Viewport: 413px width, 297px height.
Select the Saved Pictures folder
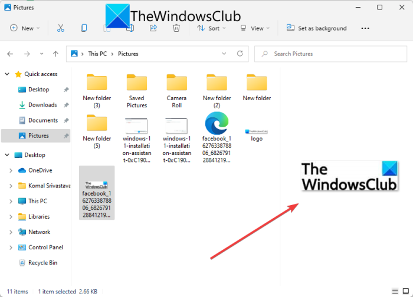(137, 91)
